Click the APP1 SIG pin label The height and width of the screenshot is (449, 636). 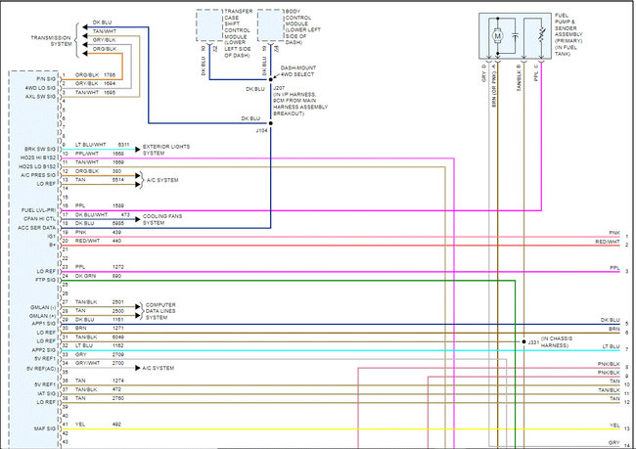point(44,324)
